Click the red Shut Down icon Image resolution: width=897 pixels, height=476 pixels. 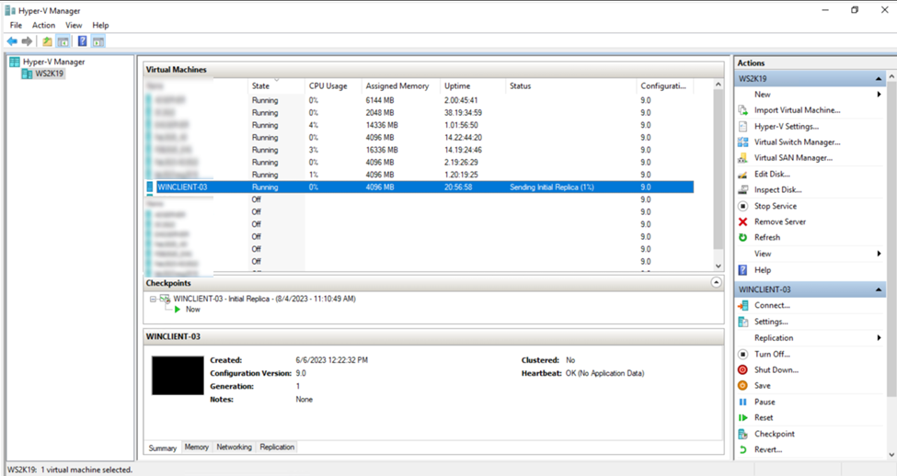[x=742, y=369]
